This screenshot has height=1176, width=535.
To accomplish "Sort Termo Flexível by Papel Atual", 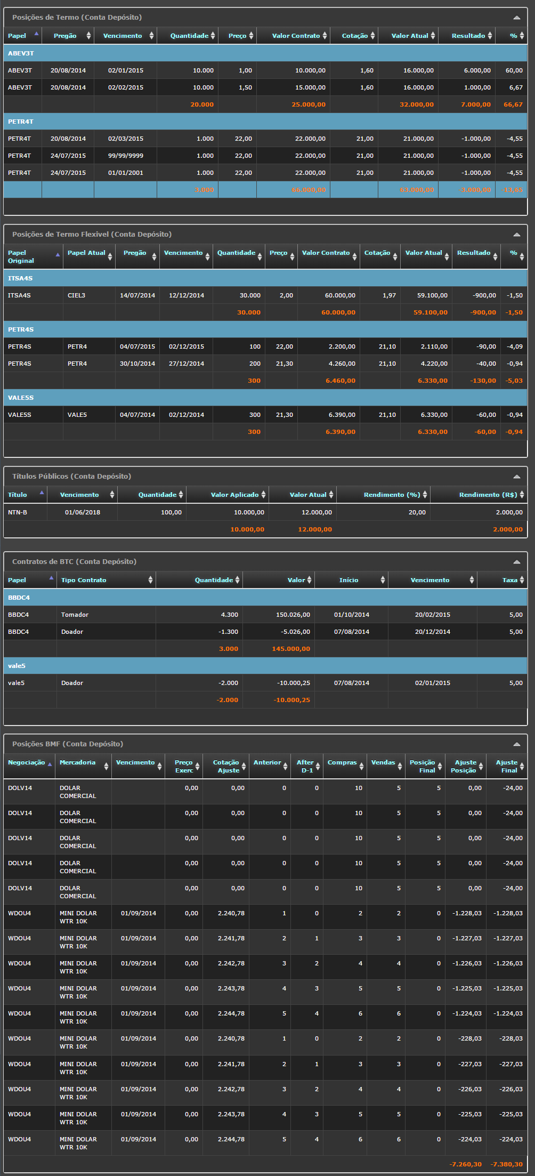I will (89, 256).
